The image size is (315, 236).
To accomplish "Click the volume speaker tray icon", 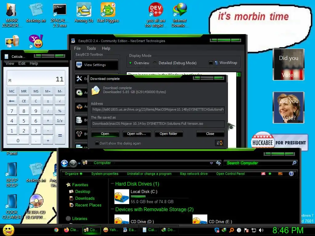I will [x=261, y=230].
